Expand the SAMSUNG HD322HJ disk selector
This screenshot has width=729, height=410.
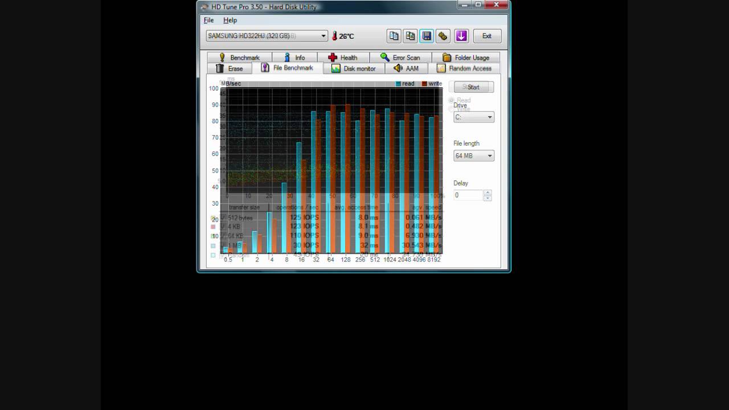coord(267,36)
